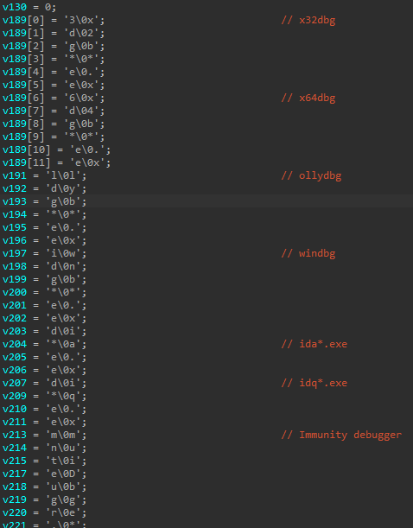This screenshot has width=413, height=528.
Task: Click variable v219
Action: tap(15, 500)
